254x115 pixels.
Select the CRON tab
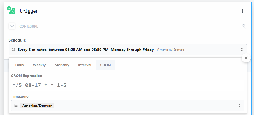[x=105, y=65]
